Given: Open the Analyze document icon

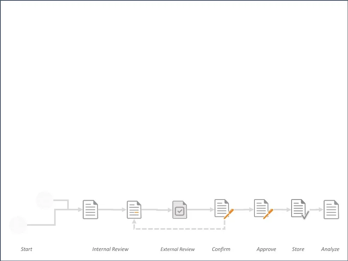Looking at the screenshot, I should tap(331, 209).
